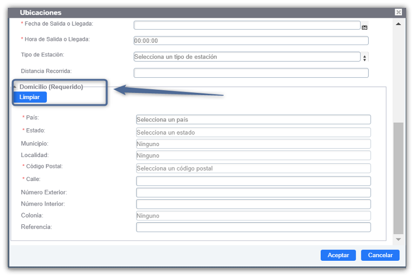Click the Distancia Recorrida input
The height and width of the screenshot is (277, 414).
point(251,73)
